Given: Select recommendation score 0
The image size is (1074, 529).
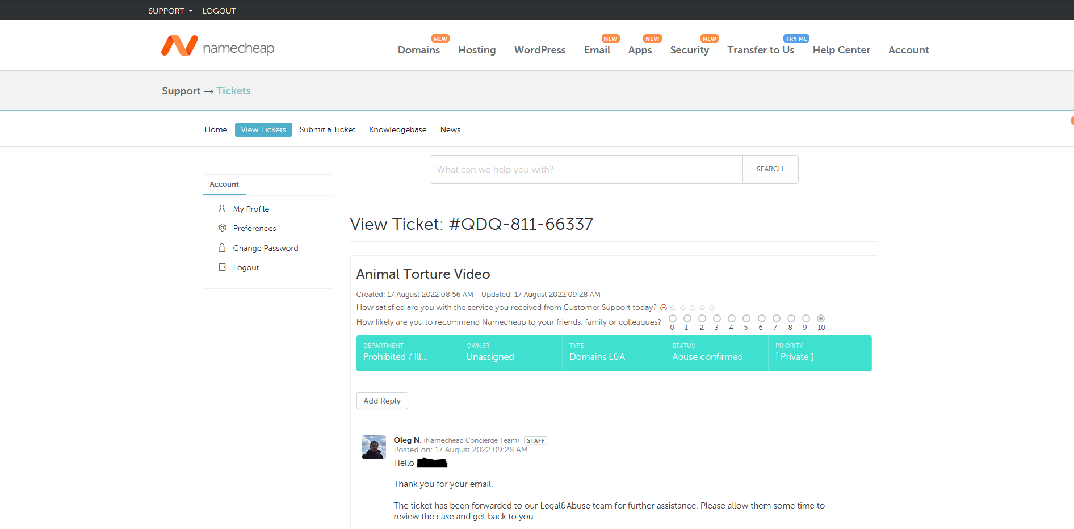Looking at the screenshot, I should click(673, 318).
